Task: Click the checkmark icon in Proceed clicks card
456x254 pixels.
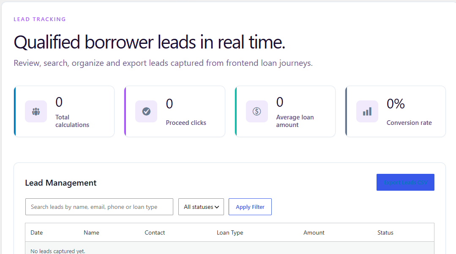Action: (x=146, y=111)
